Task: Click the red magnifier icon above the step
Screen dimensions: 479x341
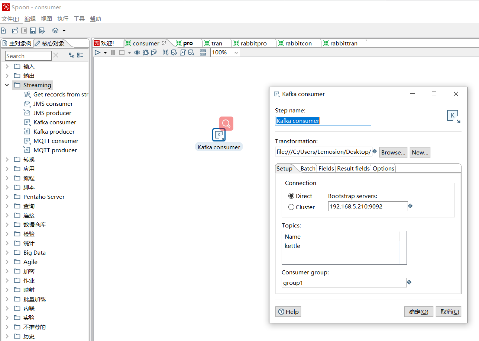Action: (x=226, y=124)
